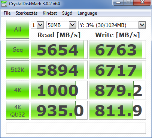Maximize the CrystalDiskMark window
This screenshot has height=138, width=152.
(x=128, y=2)
